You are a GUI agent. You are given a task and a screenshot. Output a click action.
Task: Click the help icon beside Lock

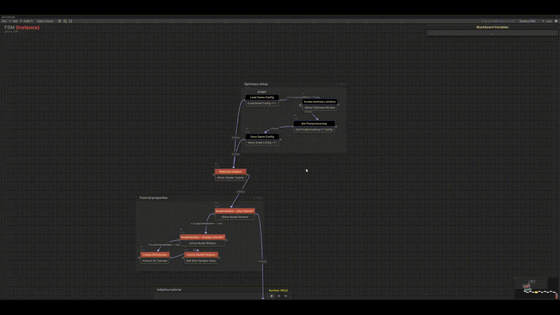click(x=556, y=21)
